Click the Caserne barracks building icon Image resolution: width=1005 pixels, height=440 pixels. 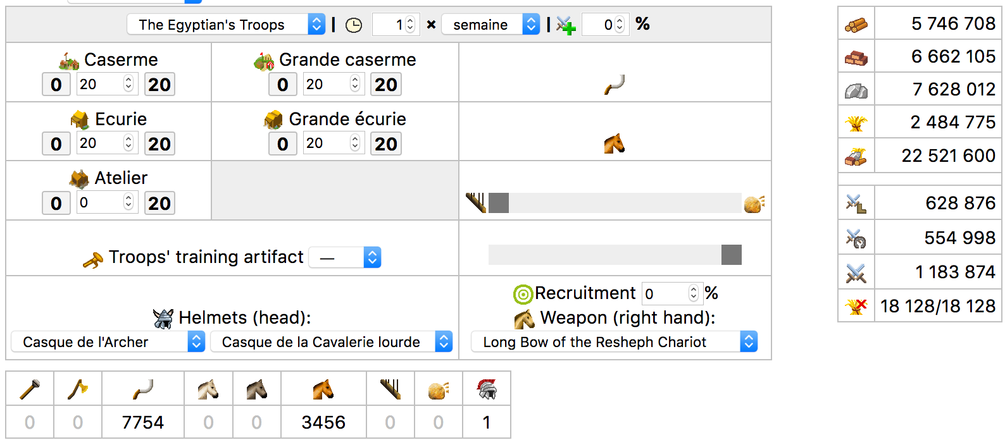point(69,61)
